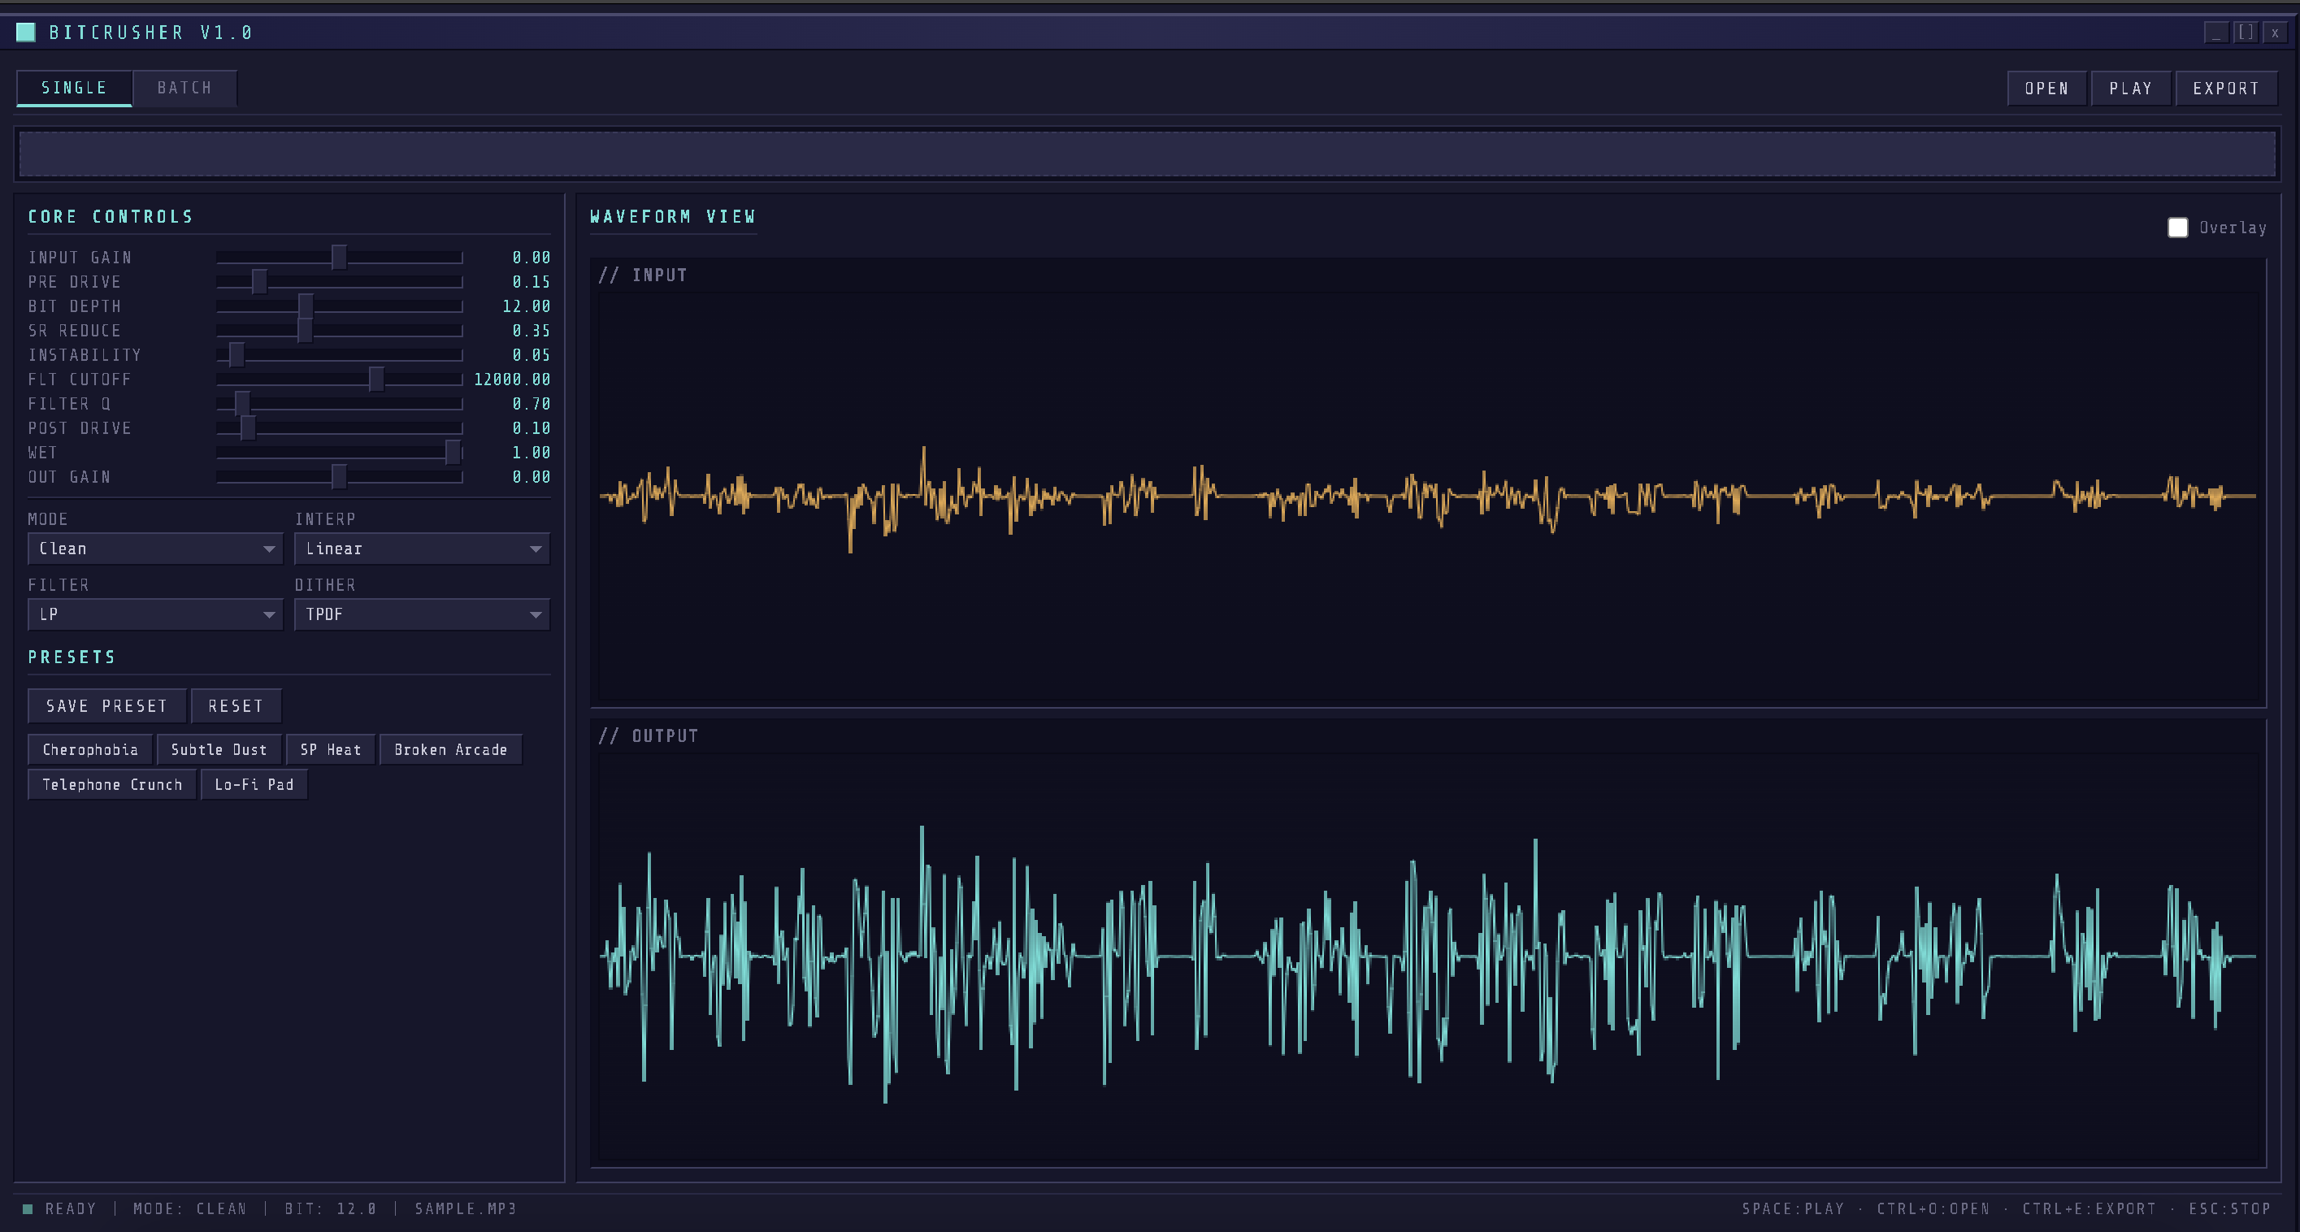The height and width of the screenshot is (1232, 2300).
Task: Click the maximize window icon
Action: tap(2246, 33)
